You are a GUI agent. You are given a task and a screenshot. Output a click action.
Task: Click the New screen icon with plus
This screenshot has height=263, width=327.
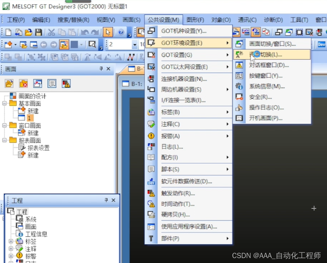[x=8, y=44]
